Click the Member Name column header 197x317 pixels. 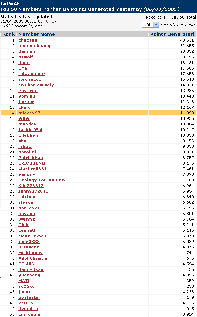pos(37,34)
